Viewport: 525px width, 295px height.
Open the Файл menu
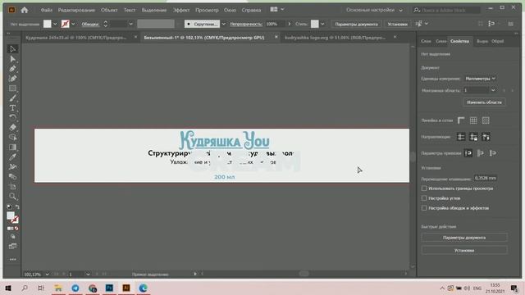pyautogui.click(x=46, y=10)
